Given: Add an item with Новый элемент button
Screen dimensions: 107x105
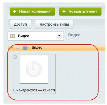Looking at the screenshot, I should (80, 11).
